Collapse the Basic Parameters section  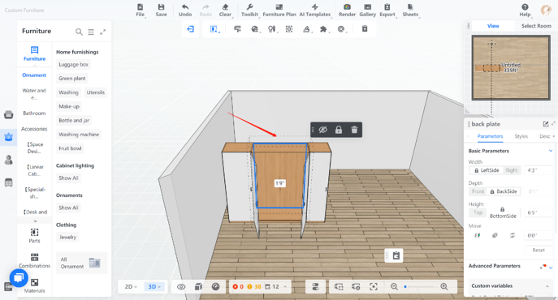(551, 151)
